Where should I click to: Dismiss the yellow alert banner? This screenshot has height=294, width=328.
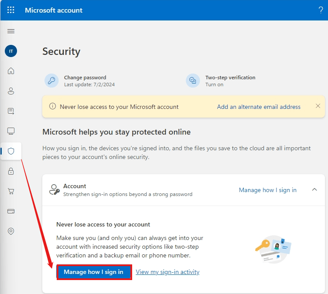(318, 106)
